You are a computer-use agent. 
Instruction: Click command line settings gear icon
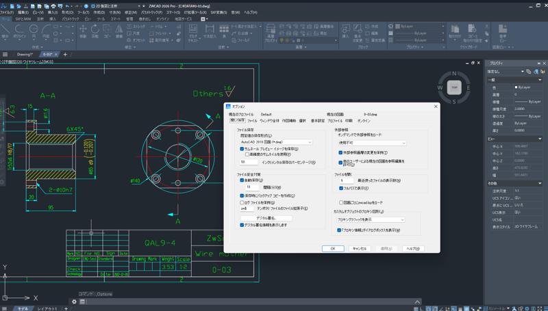pos(74,301)
